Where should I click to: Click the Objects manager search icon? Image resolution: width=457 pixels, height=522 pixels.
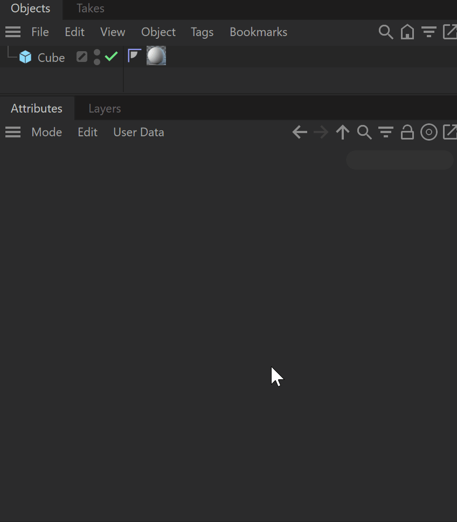386,32
